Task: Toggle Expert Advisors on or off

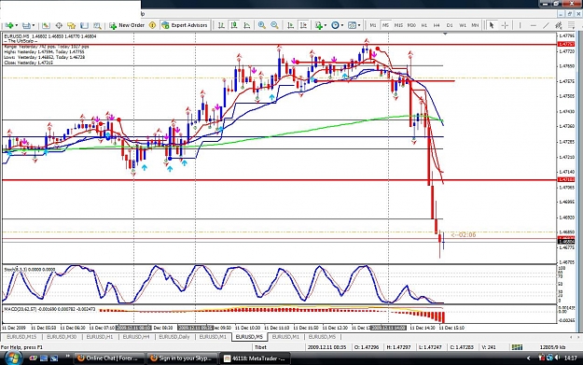Action: (185, 25)
